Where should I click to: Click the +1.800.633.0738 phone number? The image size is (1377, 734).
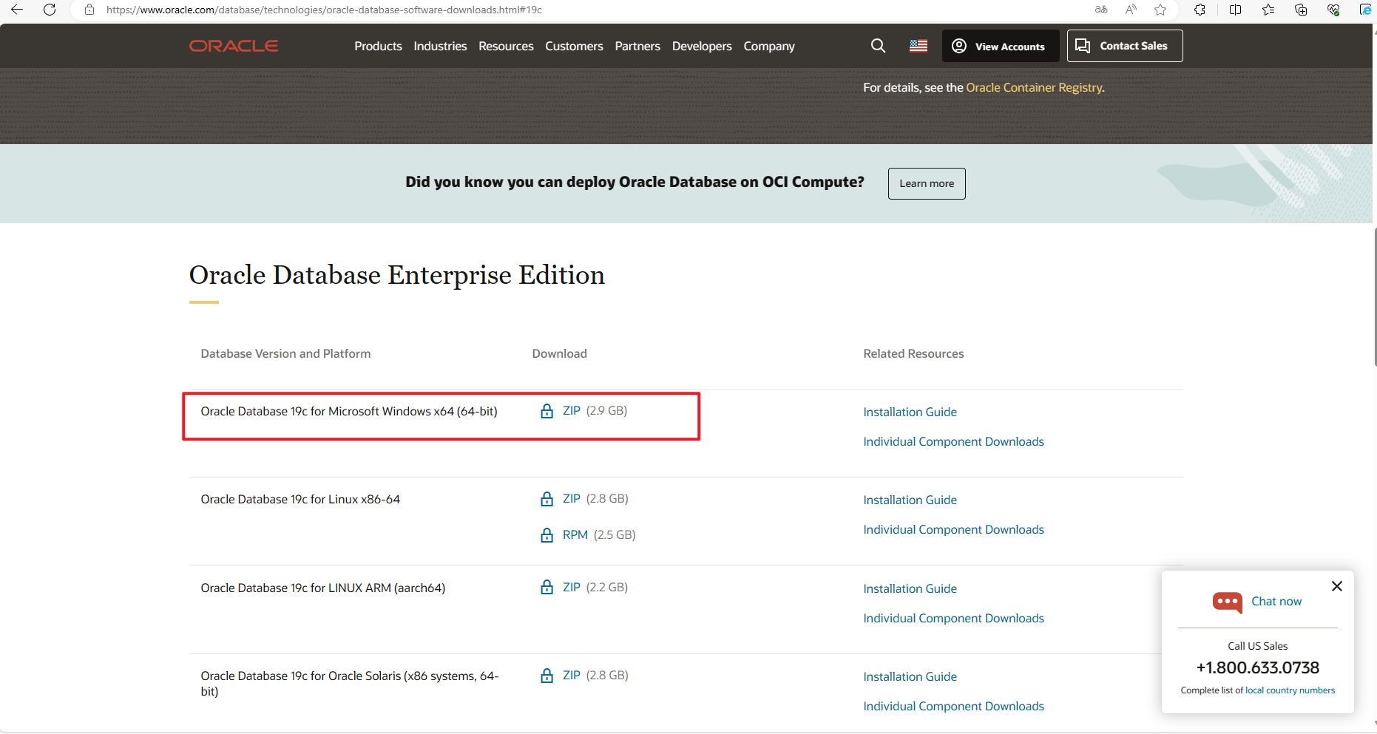(x=1257, y=667)
